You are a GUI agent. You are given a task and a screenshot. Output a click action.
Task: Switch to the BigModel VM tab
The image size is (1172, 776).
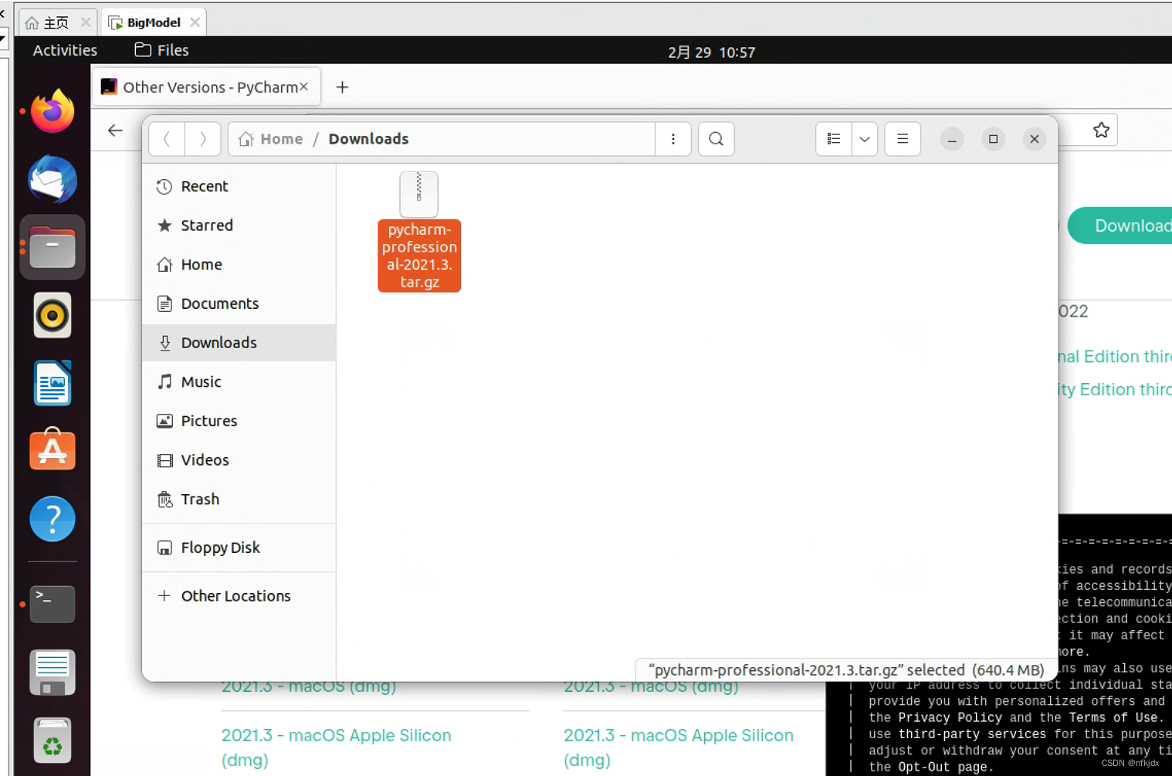click(154, 22)
